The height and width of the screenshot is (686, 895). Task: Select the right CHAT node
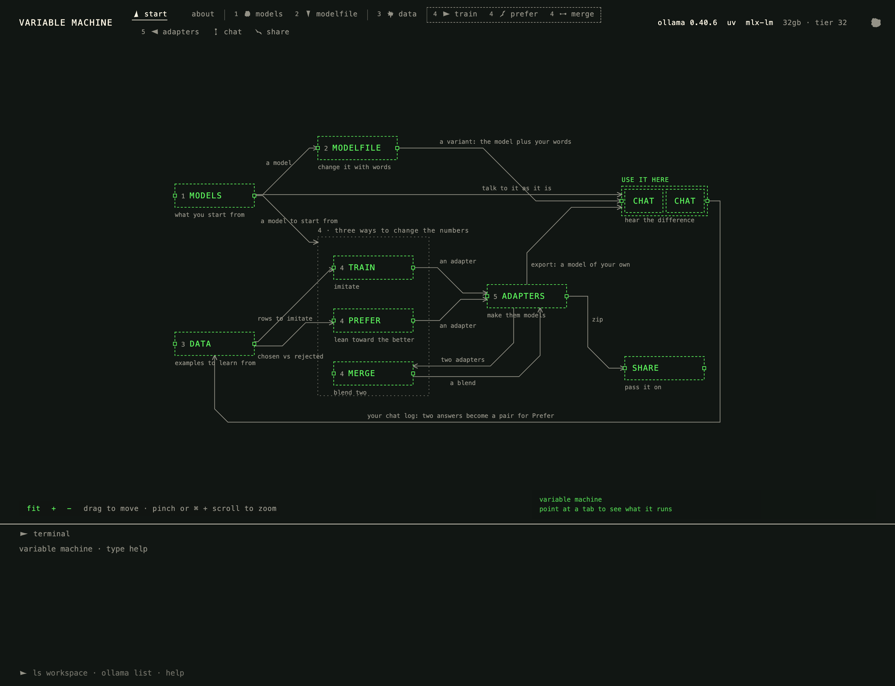tap(685, 201)
